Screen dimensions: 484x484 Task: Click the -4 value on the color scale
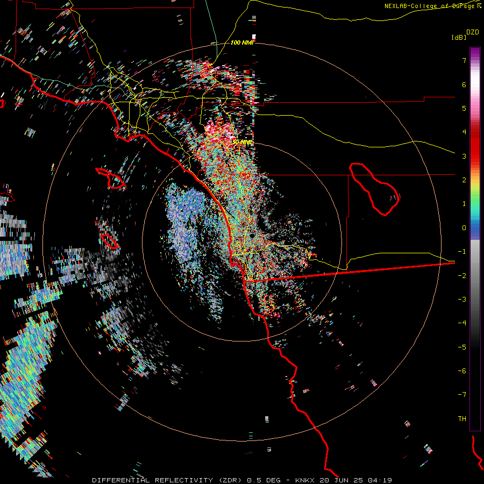pyautogui.click(x=462, y=323)
